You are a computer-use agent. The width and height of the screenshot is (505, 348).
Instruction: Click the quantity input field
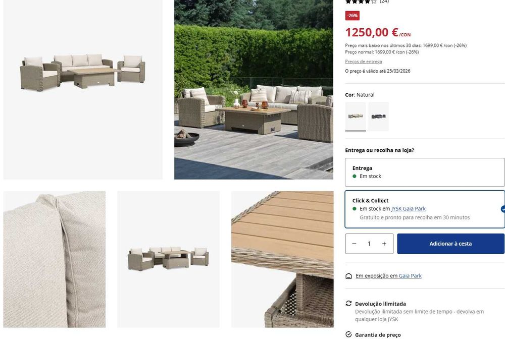click(369, 244)
